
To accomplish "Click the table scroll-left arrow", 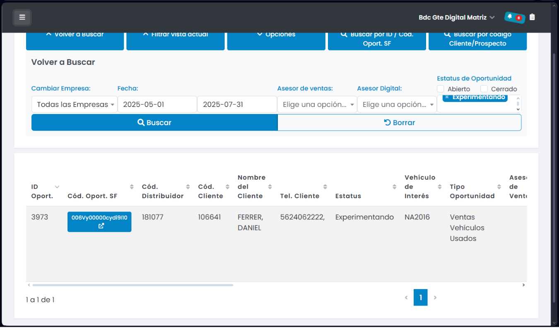I will click(29, 285).
